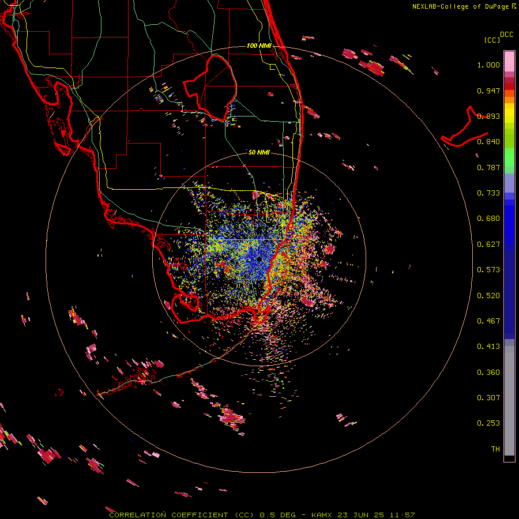Select the 0.787 legend value

pos(488,167)
